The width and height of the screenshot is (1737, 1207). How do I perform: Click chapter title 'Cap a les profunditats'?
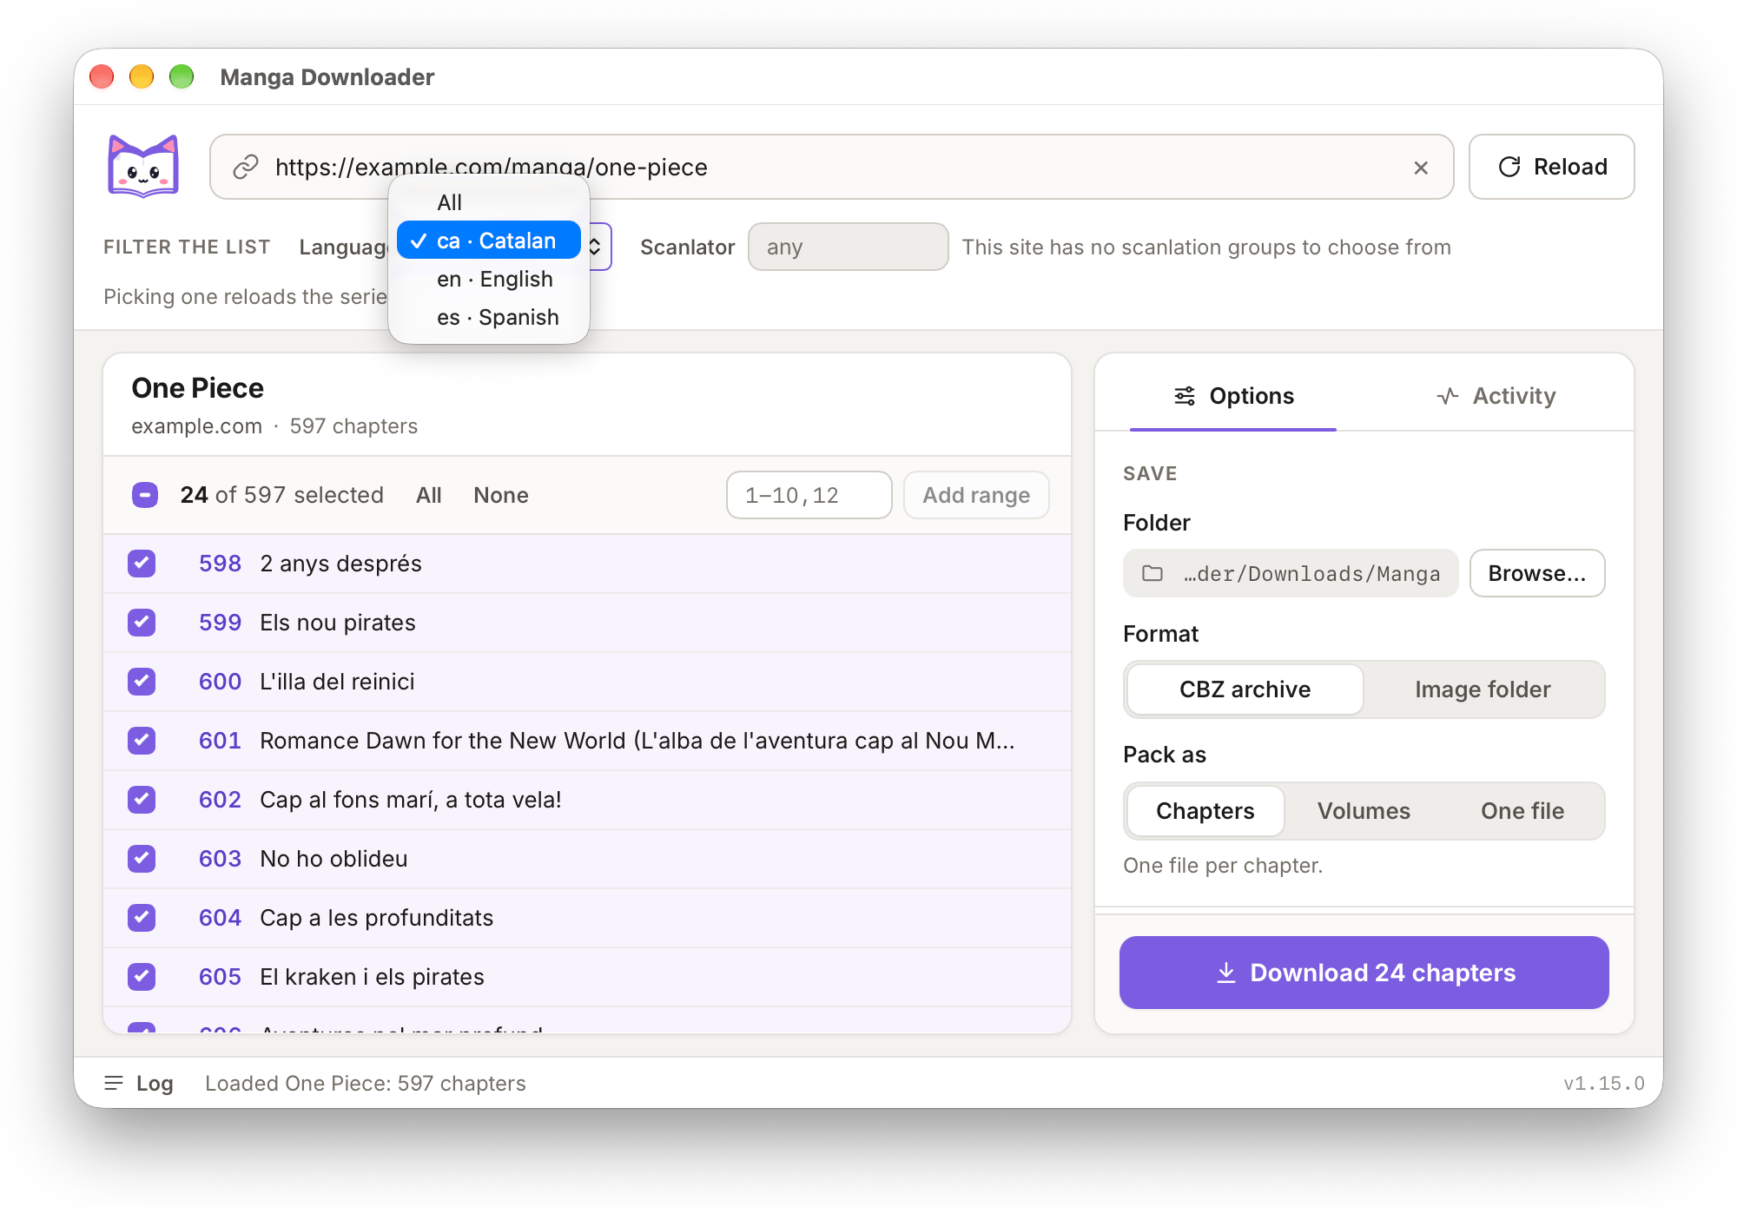pos(376,918)
